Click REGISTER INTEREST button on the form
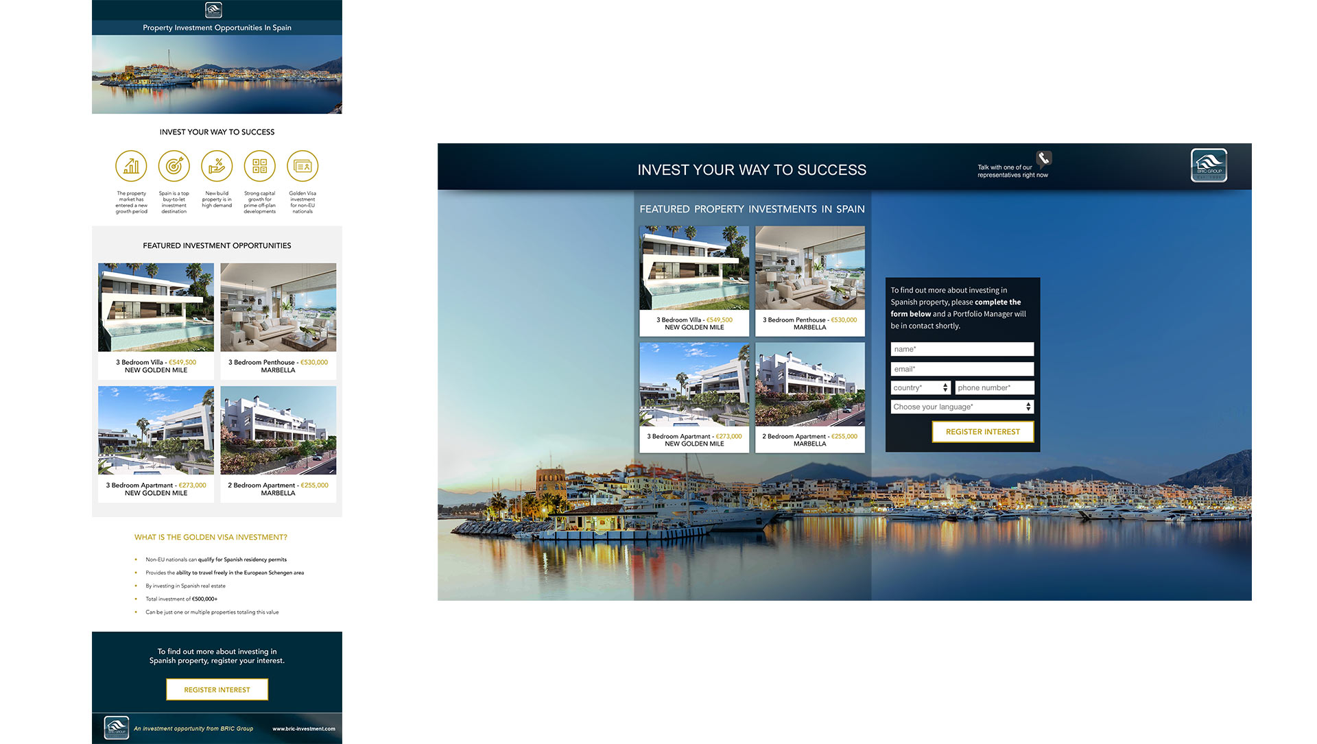 [x=982, y=432]
